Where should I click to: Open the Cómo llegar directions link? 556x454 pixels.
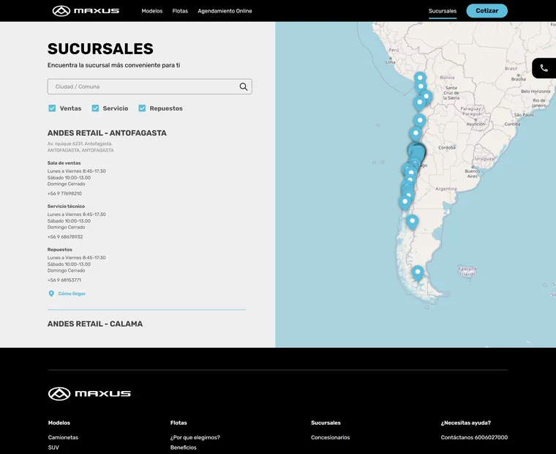[72, 294]
